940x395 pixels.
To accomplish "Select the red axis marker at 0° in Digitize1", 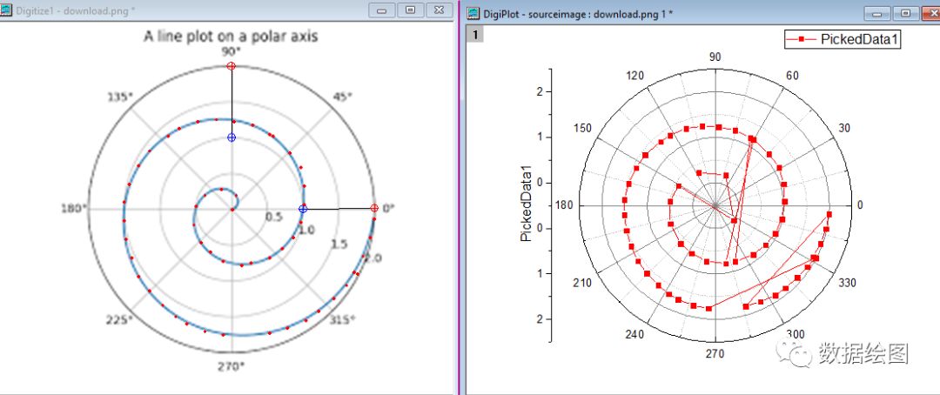I will tap(374, 208).
